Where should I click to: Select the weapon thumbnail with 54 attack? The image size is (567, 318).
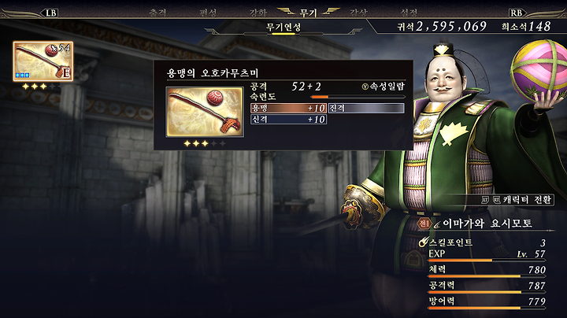43,61
